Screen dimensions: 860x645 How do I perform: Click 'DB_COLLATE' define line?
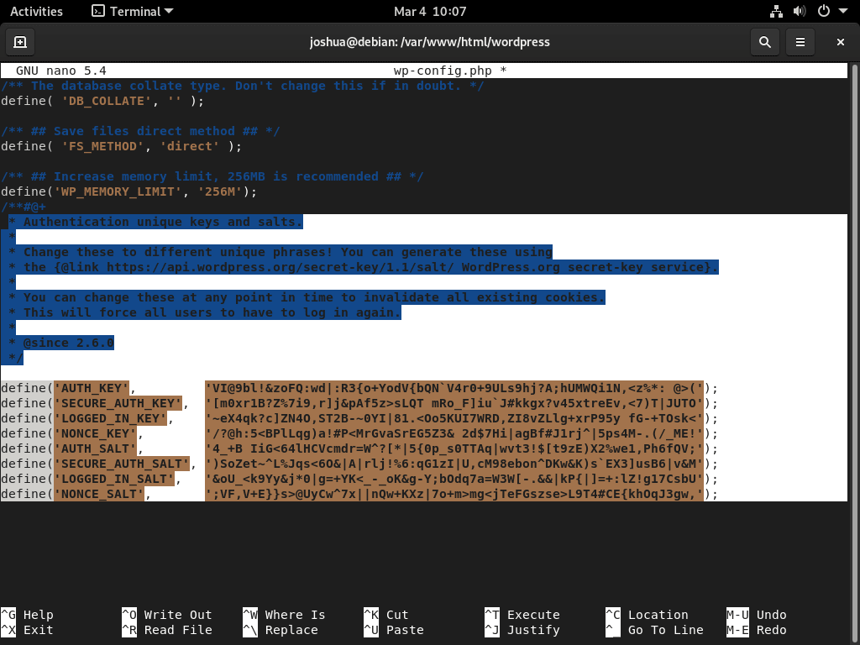pyautogui.click(x=102, y=101)
